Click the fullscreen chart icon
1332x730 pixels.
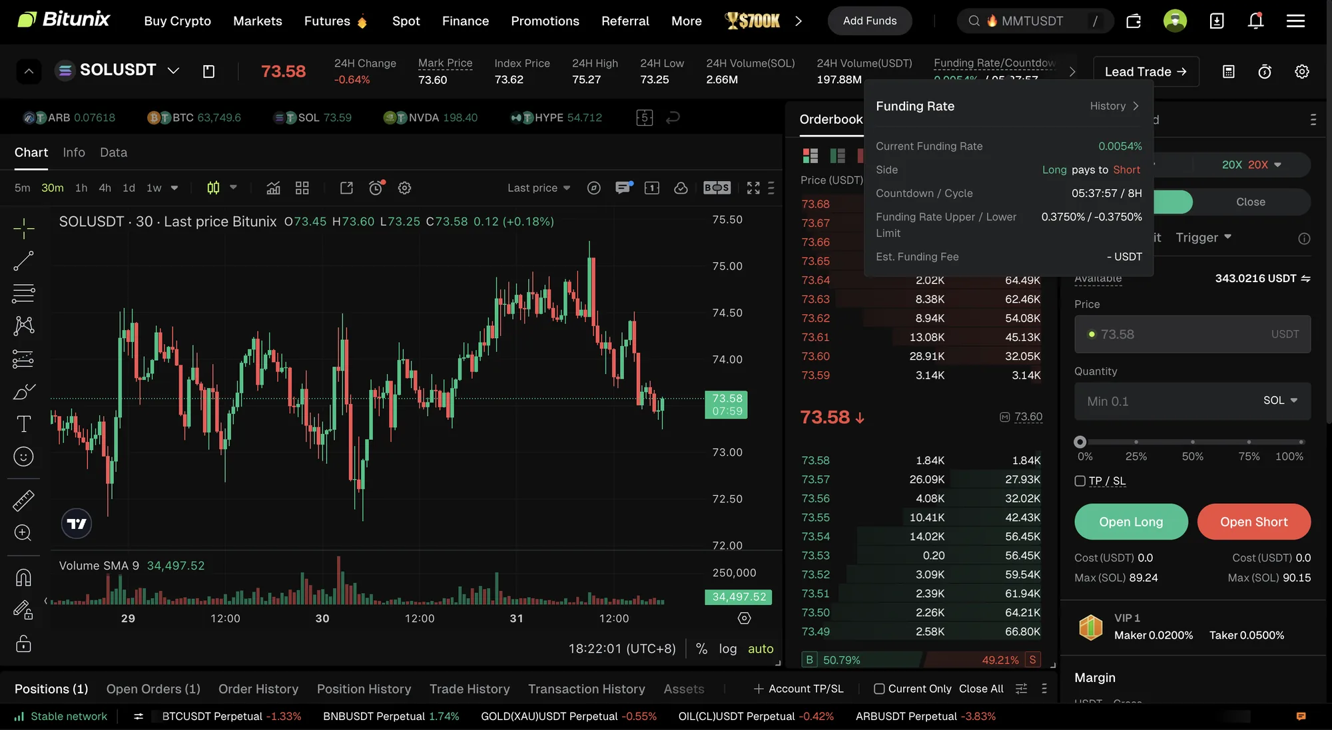pyautogui.click(x=753, y=188)
